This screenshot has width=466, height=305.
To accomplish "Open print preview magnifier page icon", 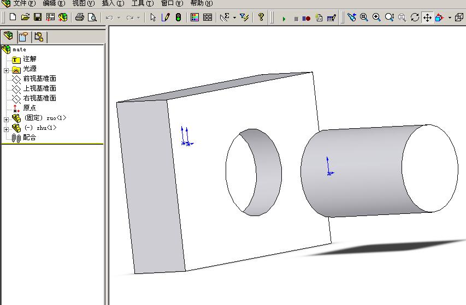I will 92,17.
